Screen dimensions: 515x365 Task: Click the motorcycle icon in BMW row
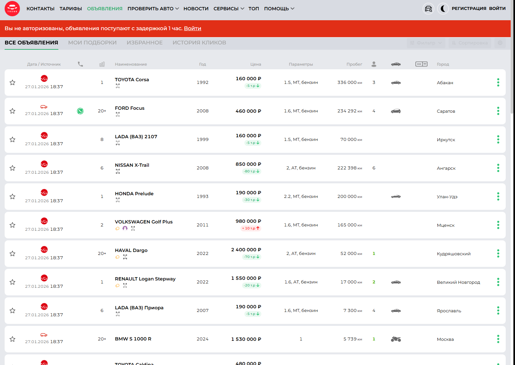point(396,339)
